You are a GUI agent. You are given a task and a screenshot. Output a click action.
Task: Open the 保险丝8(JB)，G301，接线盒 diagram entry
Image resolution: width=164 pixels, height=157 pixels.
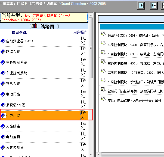coord(136,35)
